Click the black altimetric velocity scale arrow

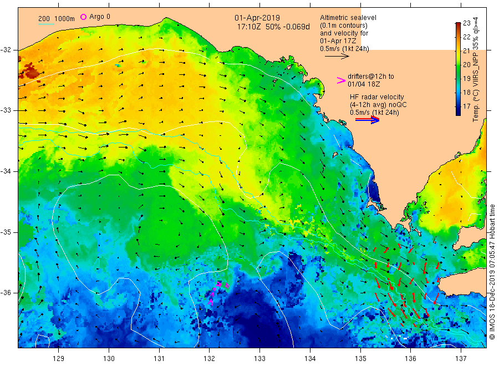[337, 57]
